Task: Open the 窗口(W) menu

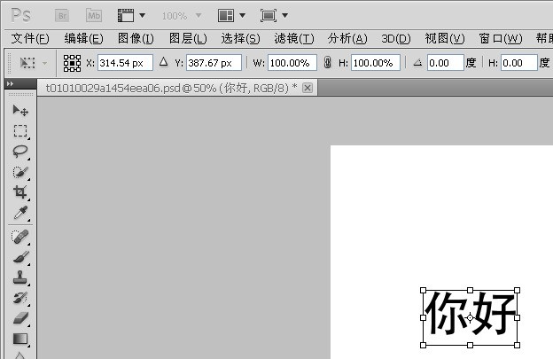Action: point(501,38)
